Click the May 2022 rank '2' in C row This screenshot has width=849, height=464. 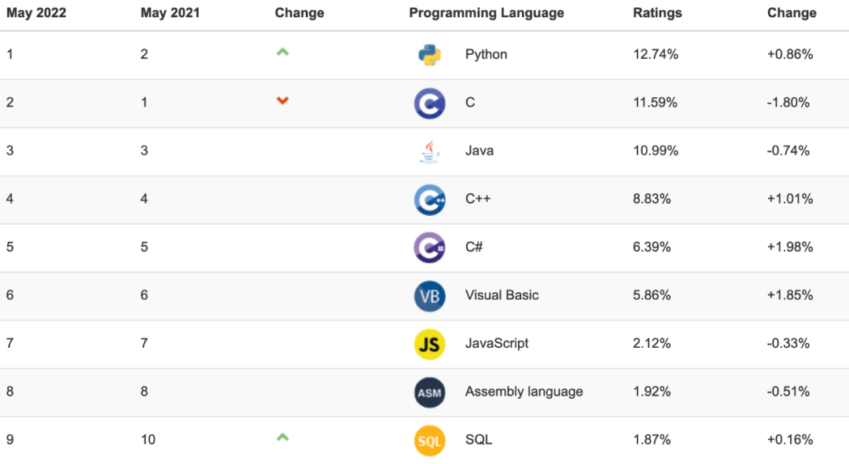pos(9,102)
